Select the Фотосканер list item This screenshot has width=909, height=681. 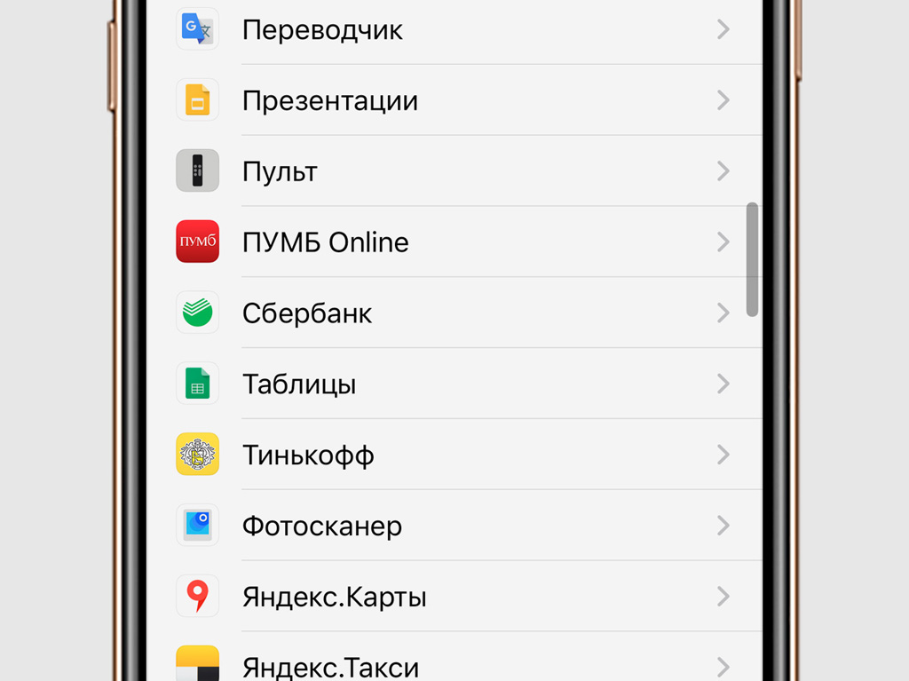[455, 525]
